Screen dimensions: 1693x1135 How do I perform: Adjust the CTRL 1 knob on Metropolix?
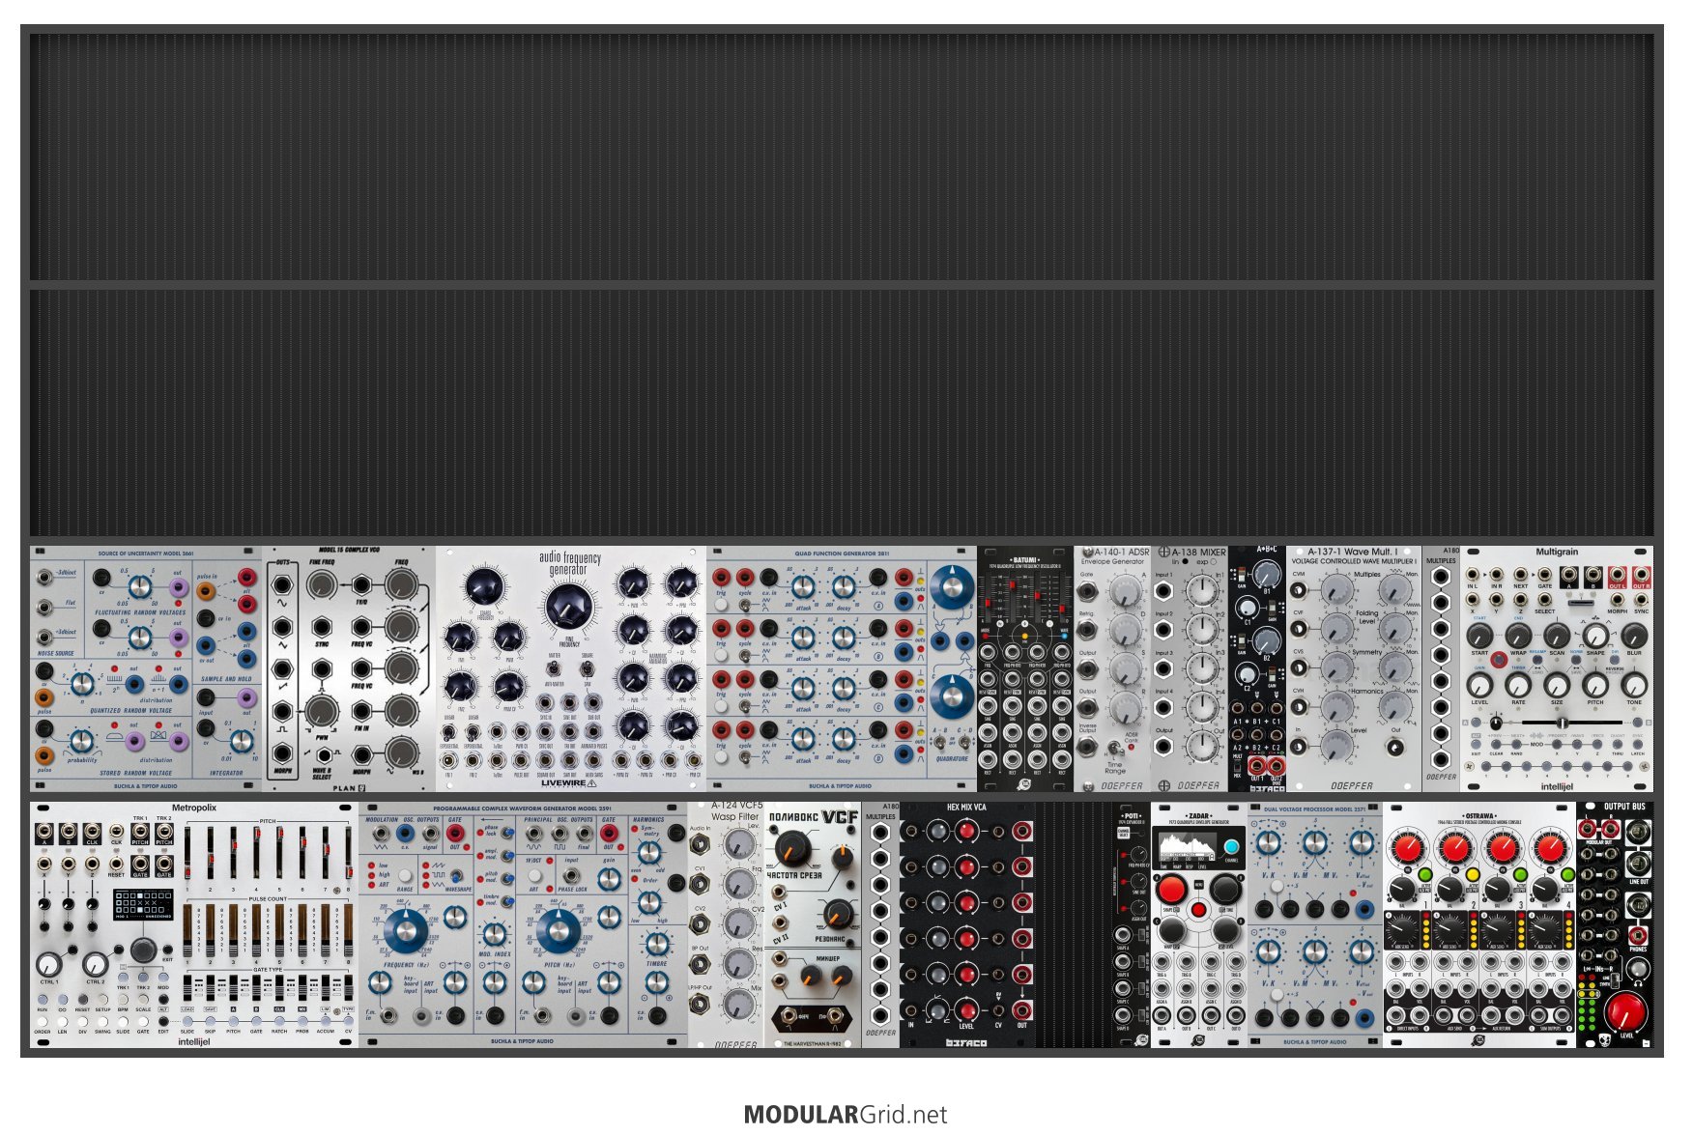pyautogui.click(x=49, y=963)
